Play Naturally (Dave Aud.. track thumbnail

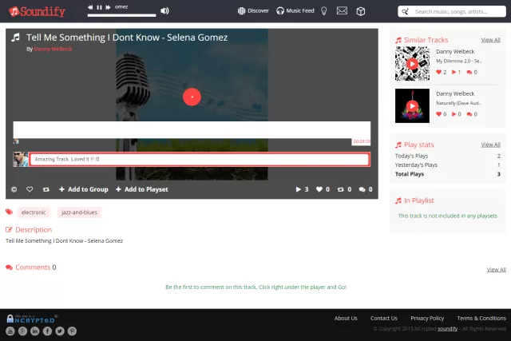tap(412, 106)
